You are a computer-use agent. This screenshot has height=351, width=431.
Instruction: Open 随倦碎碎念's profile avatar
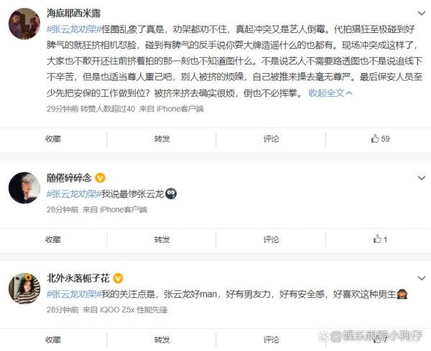pos(24,188)
